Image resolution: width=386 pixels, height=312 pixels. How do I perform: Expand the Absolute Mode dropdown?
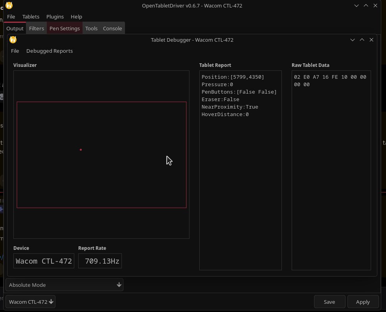[x=64, y=284]
